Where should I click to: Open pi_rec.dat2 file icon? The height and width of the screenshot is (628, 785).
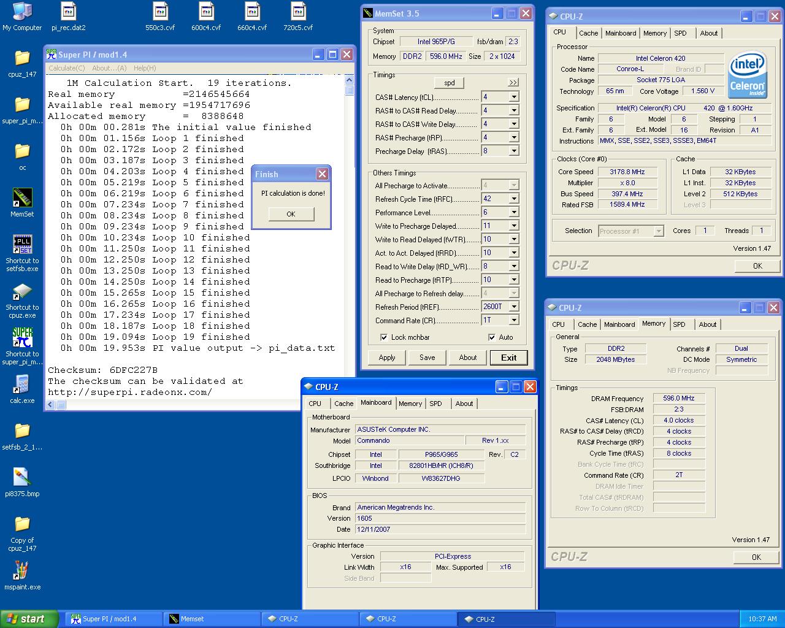pyautogui.click(x=69, y=17)
